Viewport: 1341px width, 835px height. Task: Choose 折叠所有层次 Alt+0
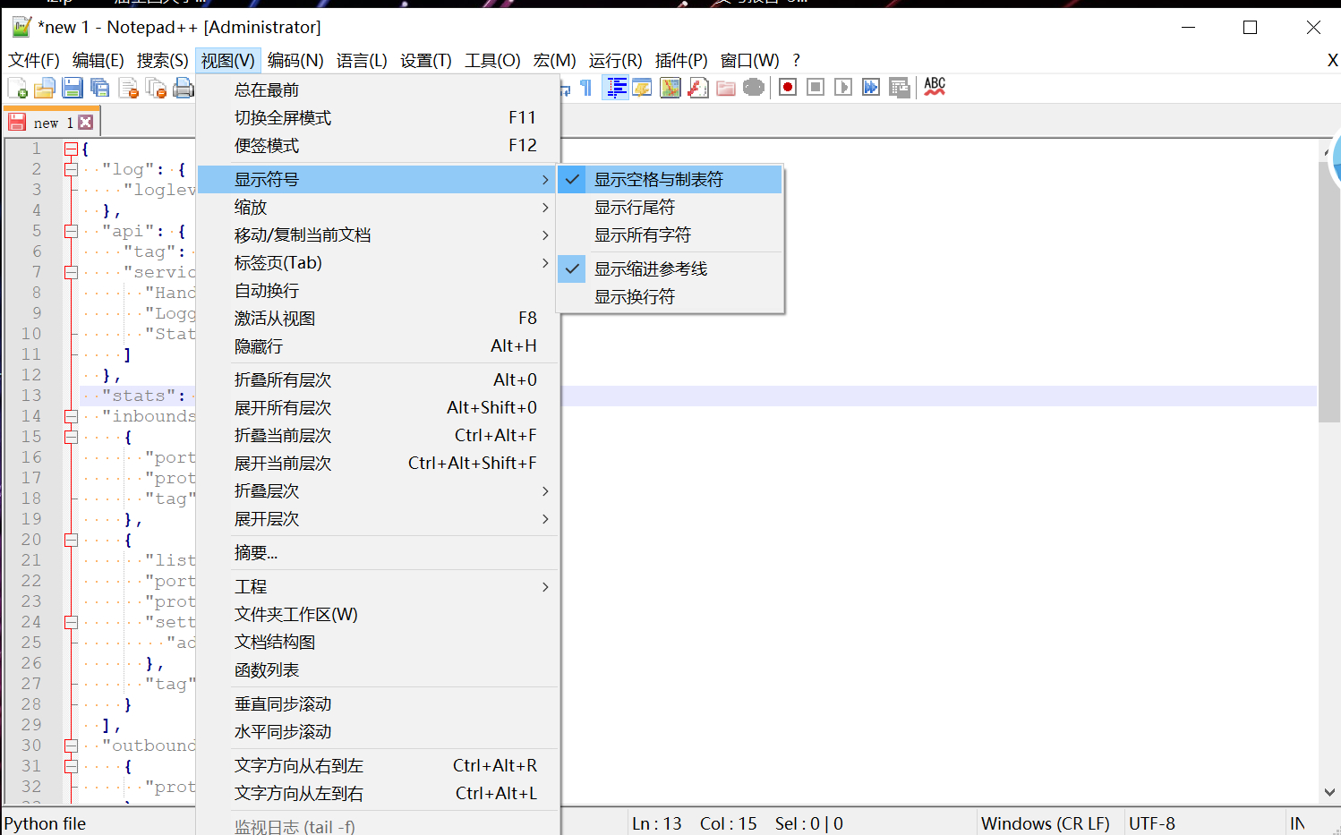378,379
